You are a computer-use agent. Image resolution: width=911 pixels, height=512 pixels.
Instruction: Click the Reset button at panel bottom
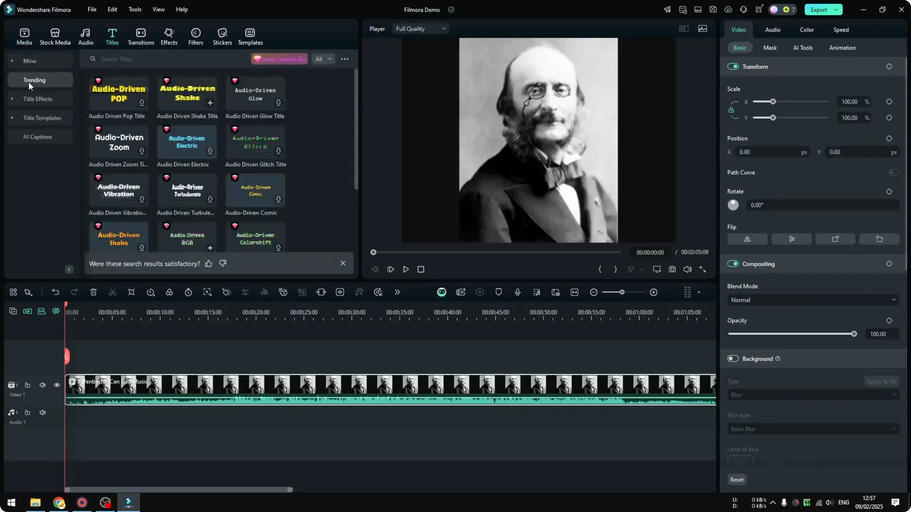[x=737, y=479]
